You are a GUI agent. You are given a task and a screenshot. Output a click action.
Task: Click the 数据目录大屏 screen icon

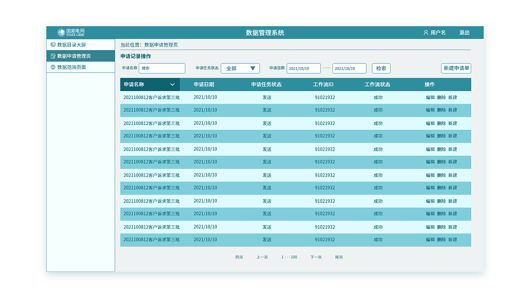53,45
